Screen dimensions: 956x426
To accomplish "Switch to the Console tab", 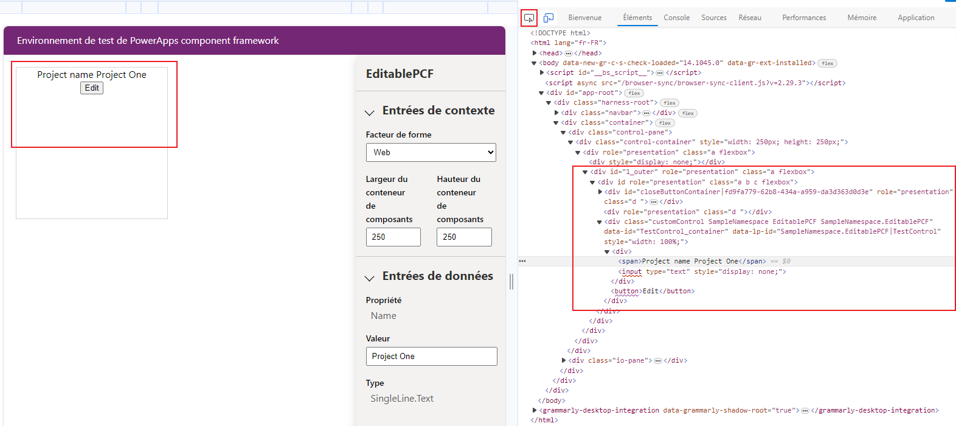I will click(x=676, y=18).
